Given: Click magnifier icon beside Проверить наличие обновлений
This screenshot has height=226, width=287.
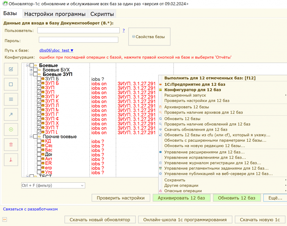Looking at the screenshot, I should click(161, 124).
